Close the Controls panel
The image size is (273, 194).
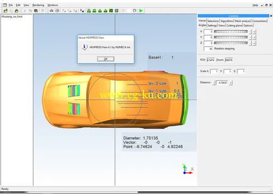(271, 16)
